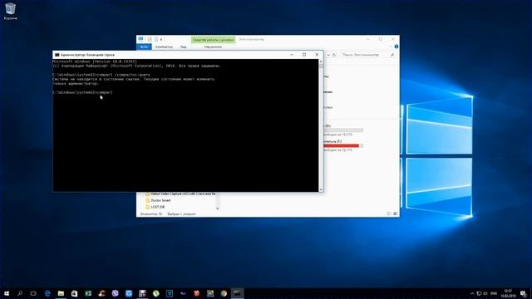The image size is (532, 299).
Task: Open volume icon in system tray
Action: (485, 293)
